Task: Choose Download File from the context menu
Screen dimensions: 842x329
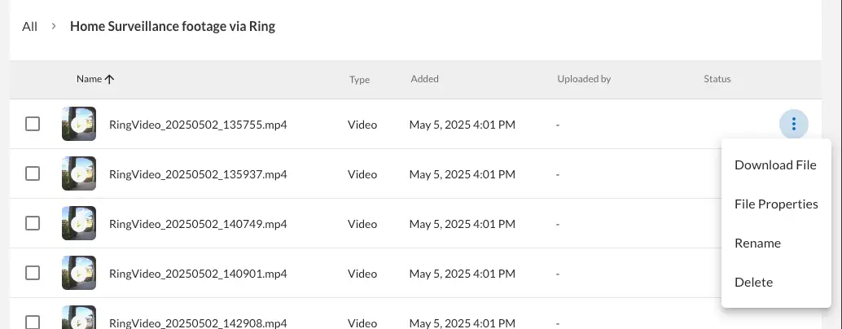Action: tap(775, 164)
